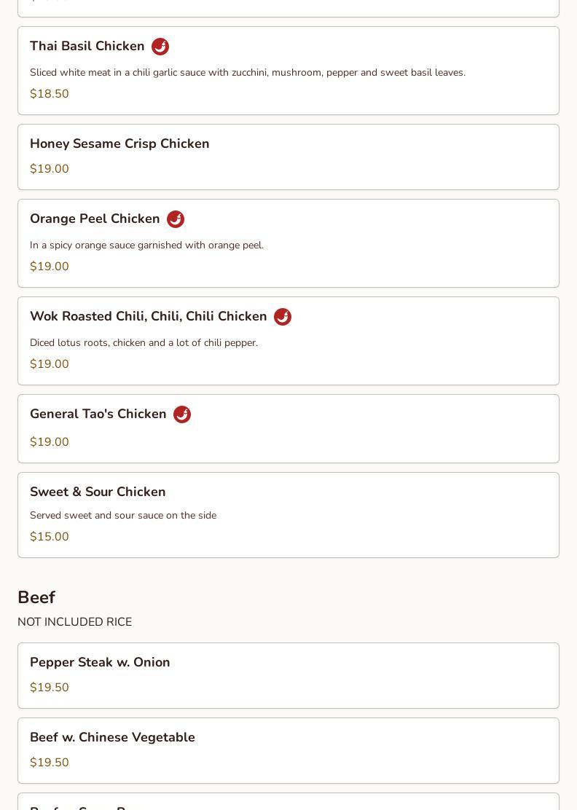The height and width of the screenshot is (810, 577).
Task: Click the spicy icon beside General Tao's Chicken
Action: (x=182, y=414)
